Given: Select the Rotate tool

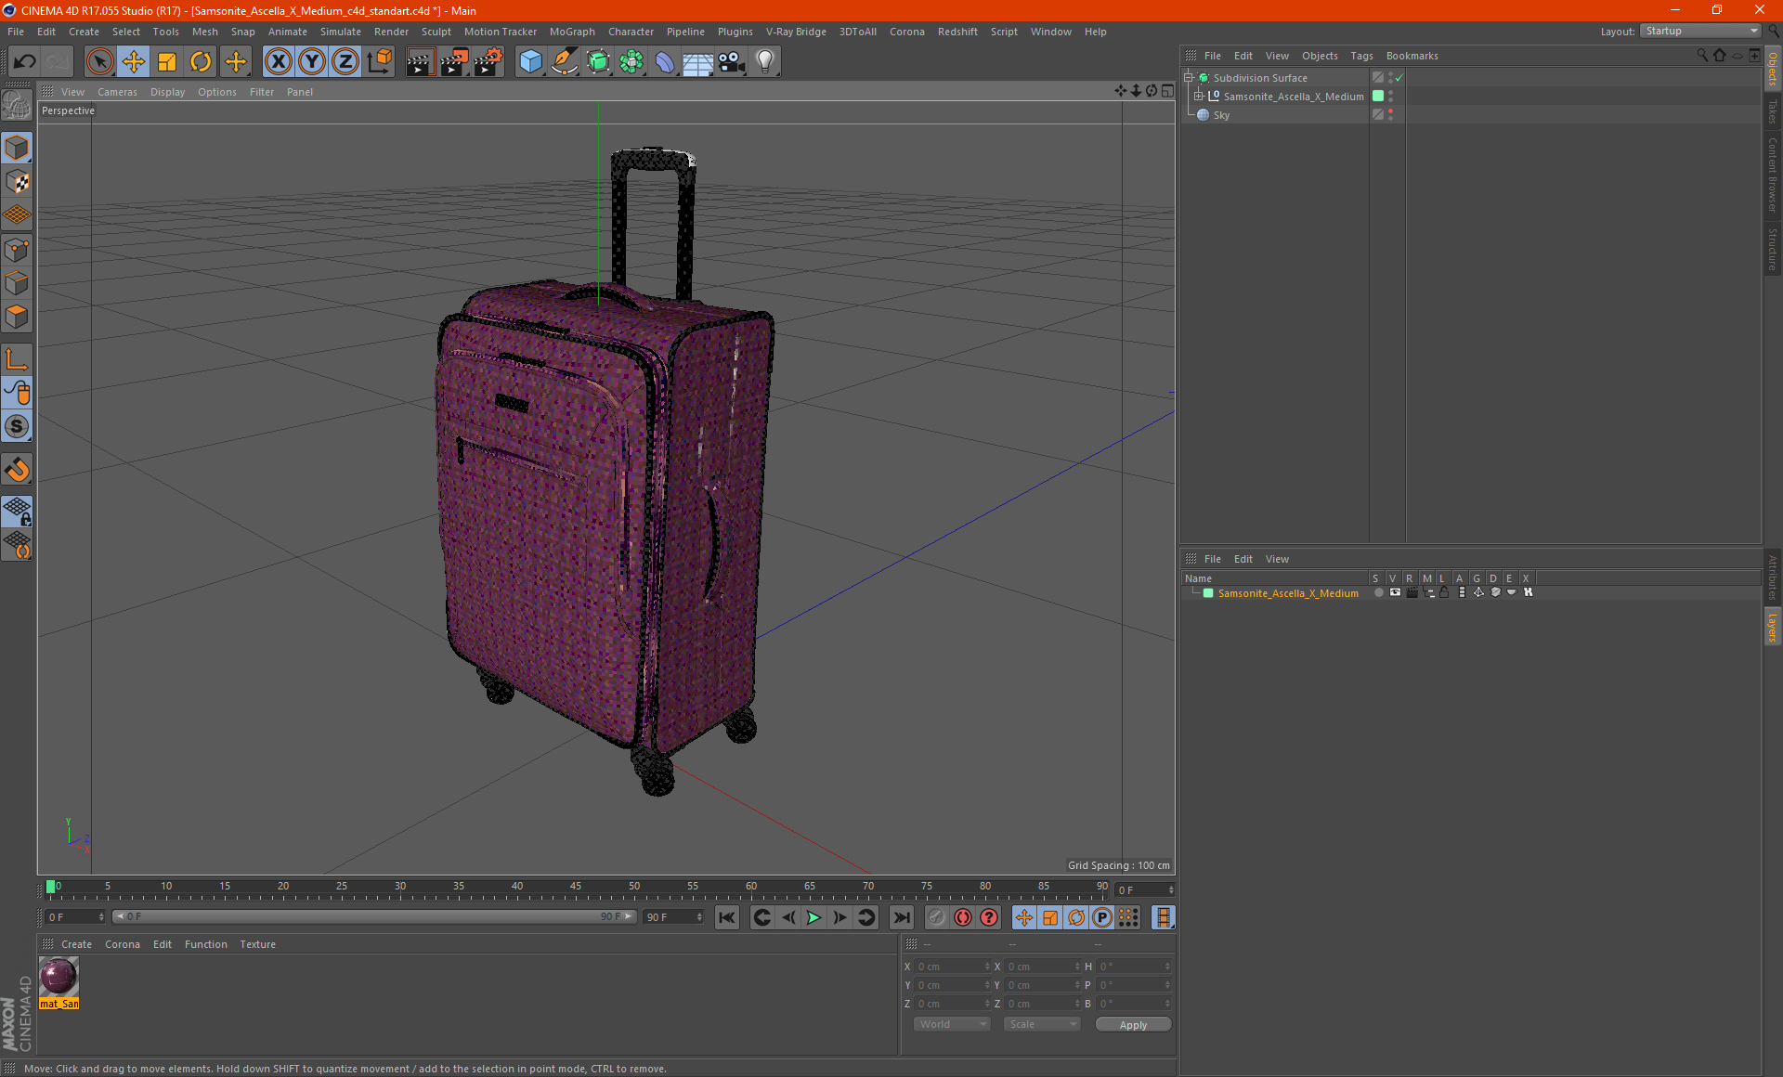Looking at the screenshot, I should (201, 62).
